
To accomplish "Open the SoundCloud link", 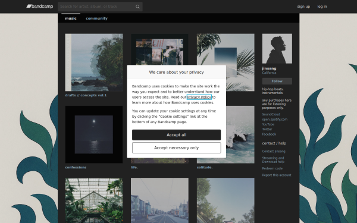I will [271, 114].
